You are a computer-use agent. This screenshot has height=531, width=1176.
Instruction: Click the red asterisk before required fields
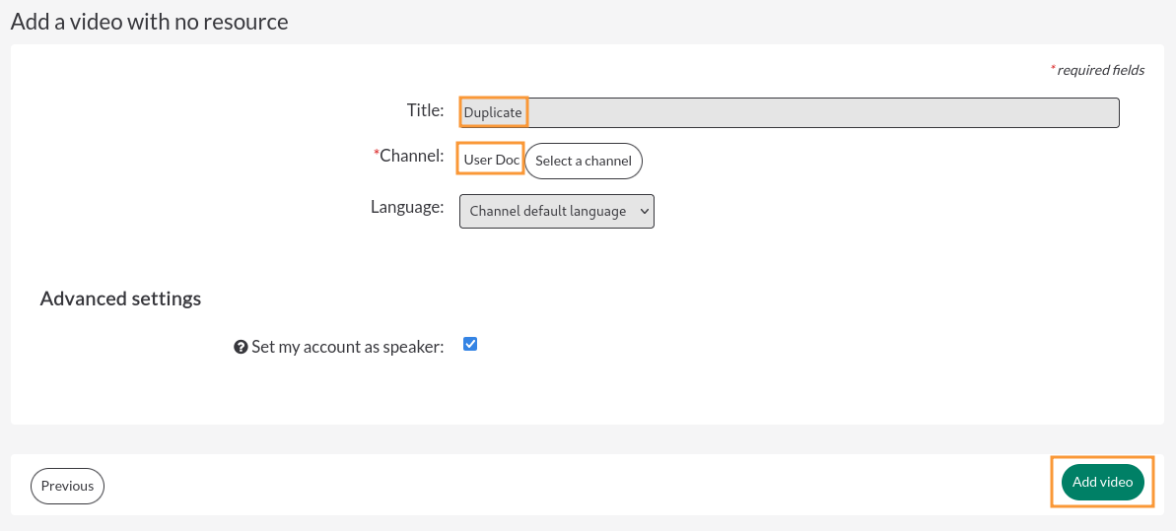point(1052,68)
